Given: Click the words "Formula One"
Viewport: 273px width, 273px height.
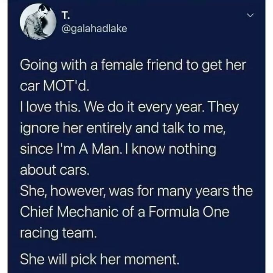Looking at the screenshot, I should click(x=189, y=212).
